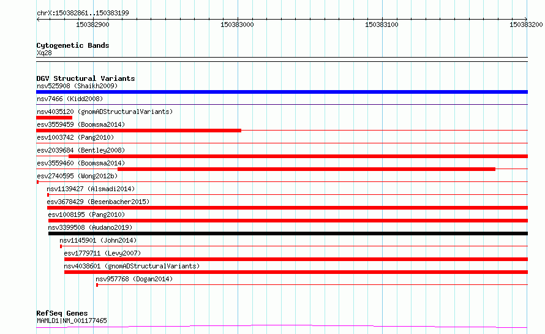This screenshot has height=334, width=545.
Task: Click the small red nsv957768 start marker
Action: (x=97, y=285)
